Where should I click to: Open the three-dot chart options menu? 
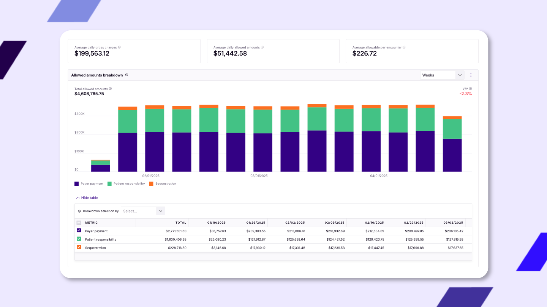[x=471, y=75]
